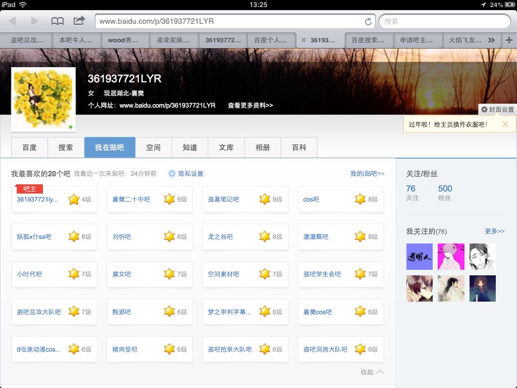Select the 文库 profile tab
The width and height of the screenshot is (517, 388).
coord(226,148)
